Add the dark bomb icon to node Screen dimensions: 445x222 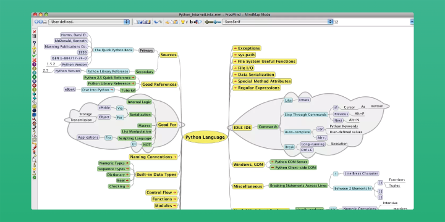(35, 110)
